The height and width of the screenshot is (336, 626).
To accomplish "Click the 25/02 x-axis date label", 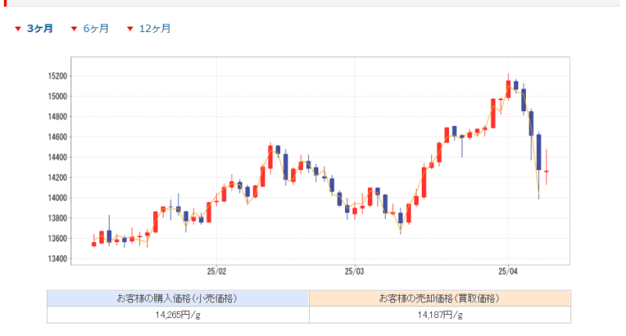I will tap(216, 271).
